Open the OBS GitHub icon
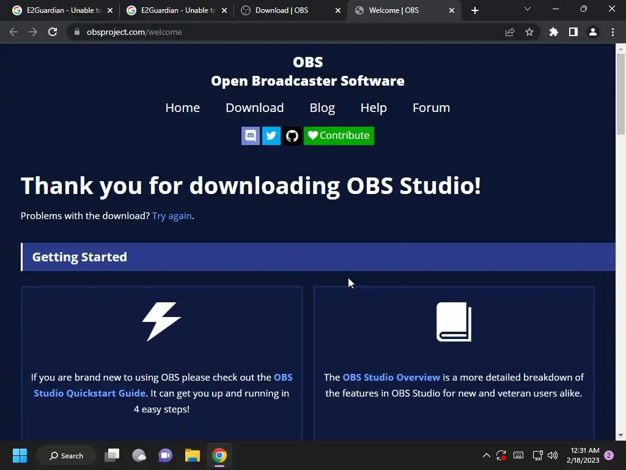The image size is (626, 470). (292, 136)
